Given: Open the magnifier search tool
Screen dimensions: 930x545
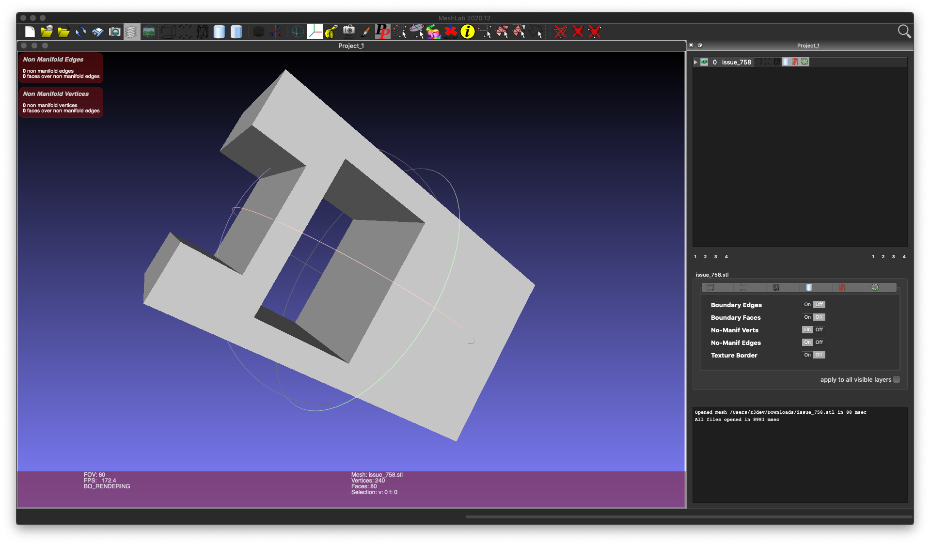Looking at the screenshot, I should tap(903, 31).
